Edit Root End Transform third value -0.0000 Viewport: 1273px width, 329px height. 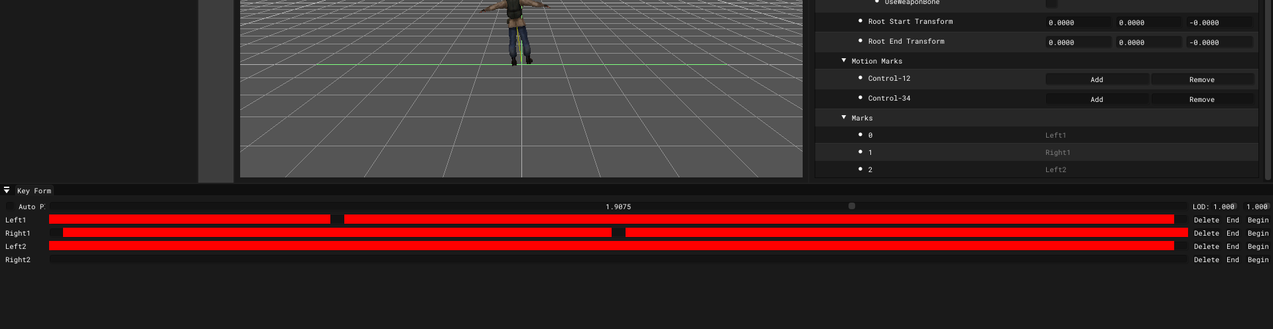[x=1219, y=42]
